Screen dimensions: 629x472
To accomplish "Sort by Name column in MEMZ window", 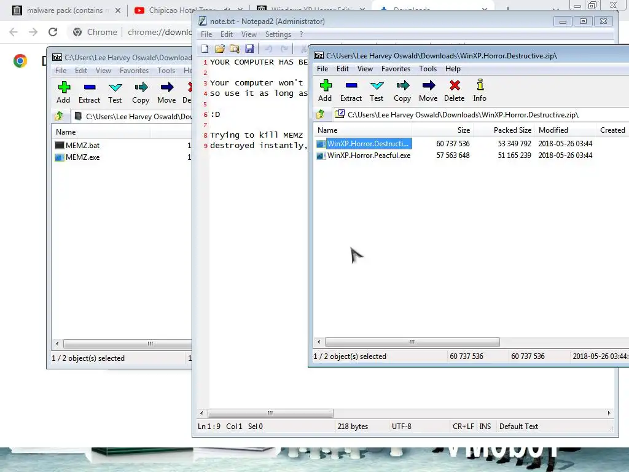I will [x=101, y=132].
